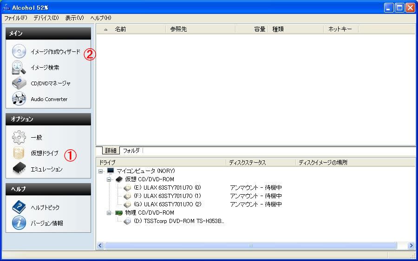Launch Audio Converter from the sidebar icon

(19, 99)
